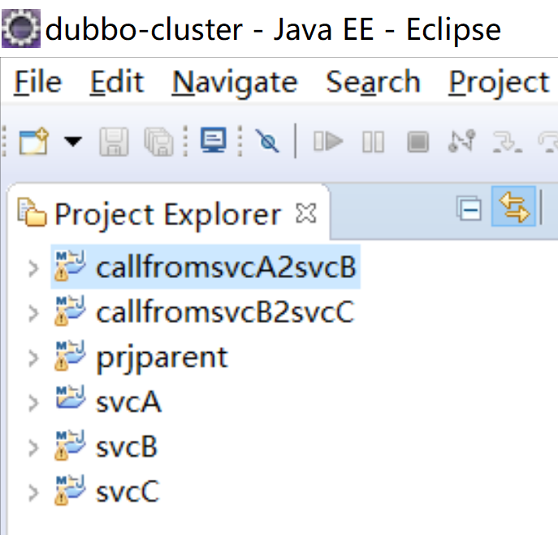This screenshot has width=558, height=535.
Task: Expand the svcC project node
Action: tap(32, 493)
